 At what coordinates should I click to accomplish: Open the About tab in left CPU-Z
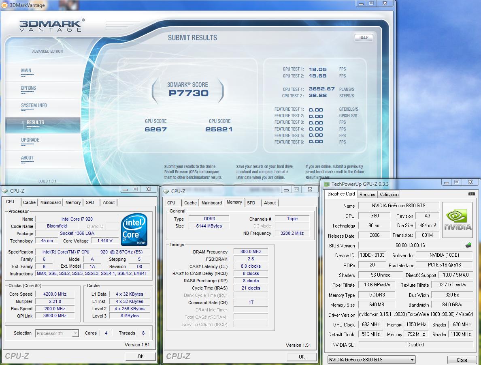click(109, 202)
